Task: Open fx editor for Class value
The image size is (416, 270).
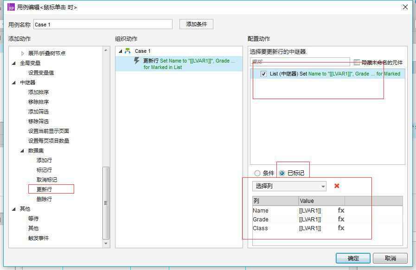Action: [x=341, y=228]
